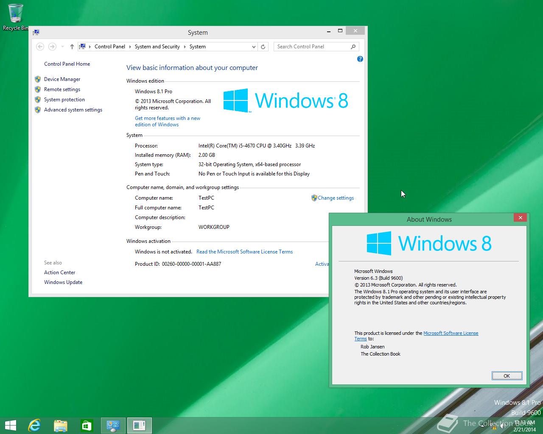Click Version 6.3 (Build 9600) text
The height and width of the screenshot is (434, 543).
[x=378, y=278]
